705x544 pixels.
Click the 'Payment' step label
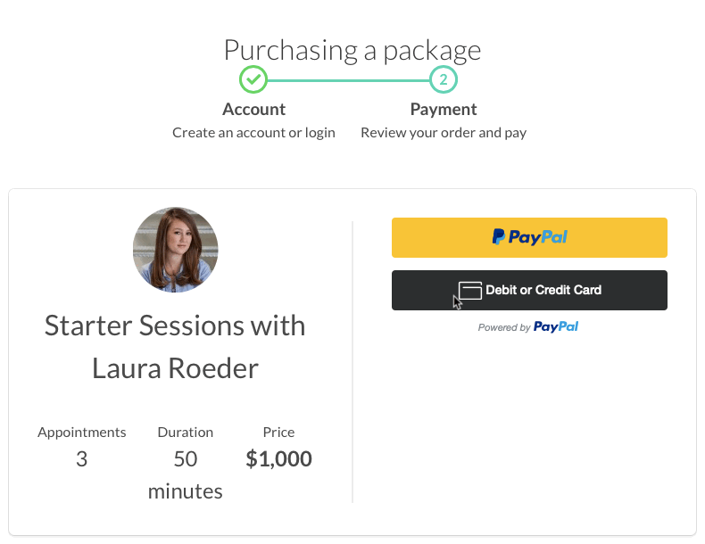444,110
